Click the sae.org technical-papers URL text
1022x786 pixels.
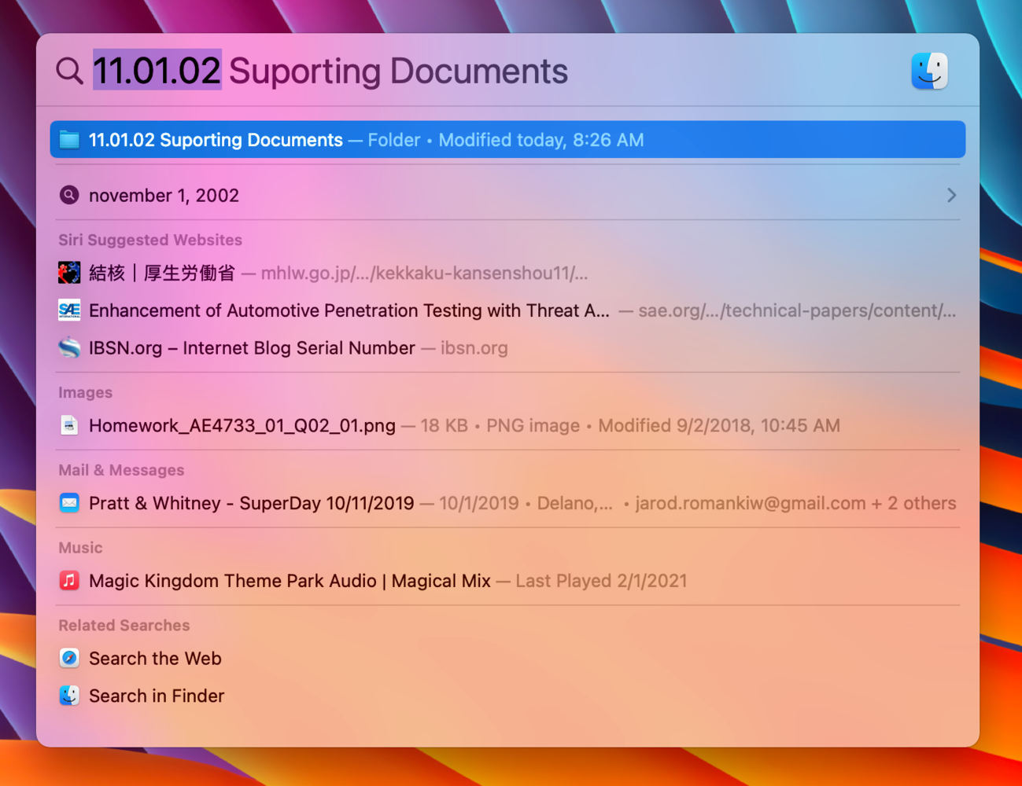click(797, 310)
